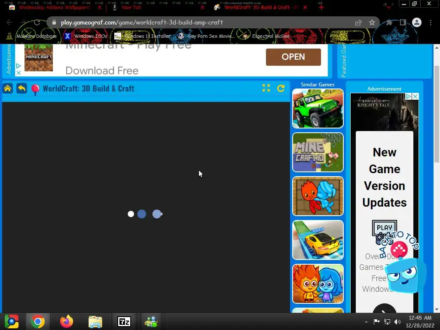The width and height of the screenshot is (440, 330).
Task: Click the yellow back arrow icon
Action: click(21, 89)
